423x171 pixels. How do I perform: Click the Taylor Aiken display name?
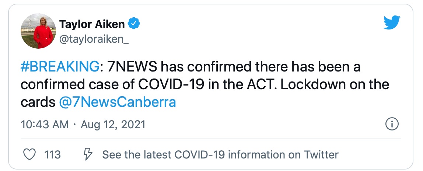(92, 24)
